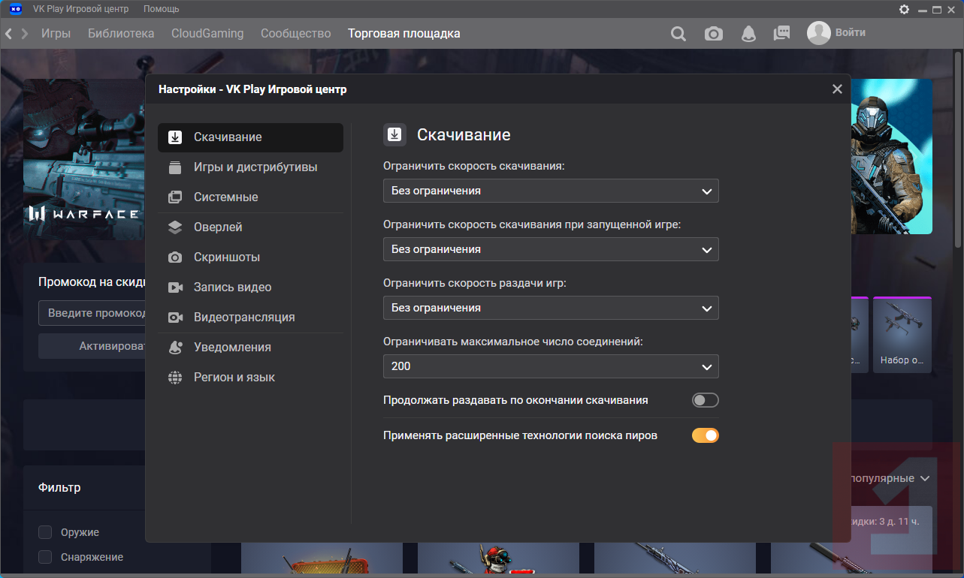The height and width of the screenshot is (578, 964).
Task: Click the Войти login link
Action: 851,33
